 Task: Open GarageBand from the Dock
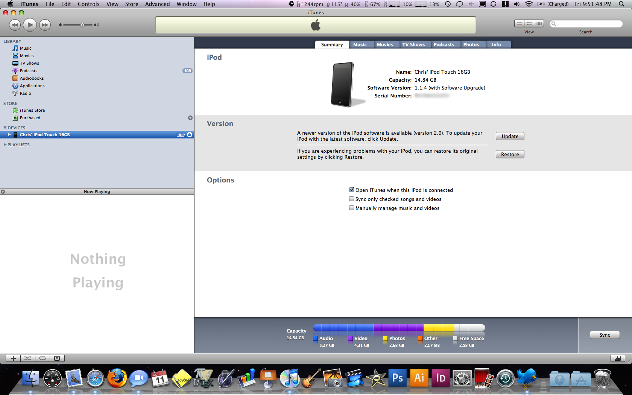pos(311,378)
